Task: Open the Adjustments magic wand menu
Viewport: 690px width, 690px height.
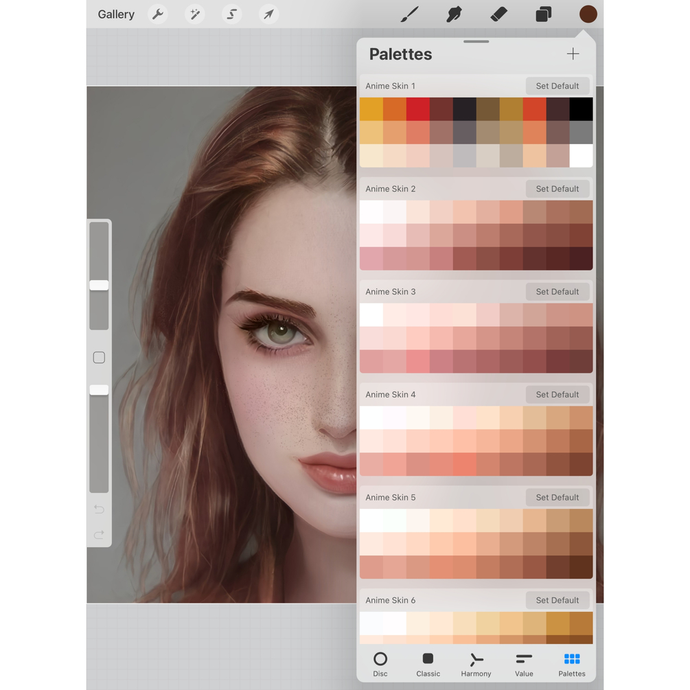Action: pos(194,14)
